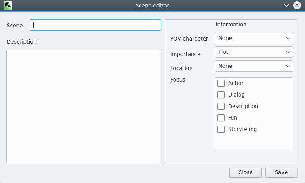Click the application icon in title bar
Image resolution: width=305 pixels, height=183 pixels.
8,5
